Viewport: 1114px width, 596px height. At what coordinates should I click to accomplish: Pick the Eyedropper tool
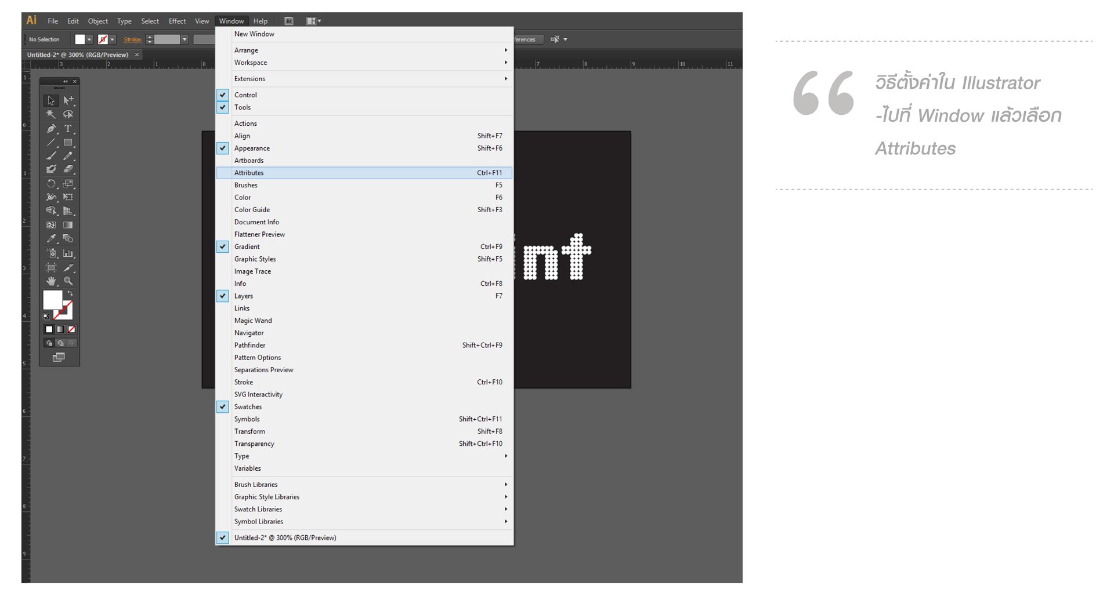pos(51,239)
